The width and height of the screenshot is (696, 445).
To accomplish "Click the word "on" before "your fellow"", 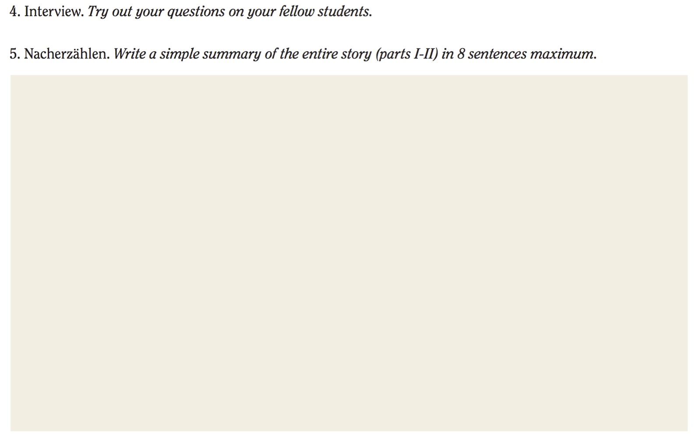I will tap(236, 12).
